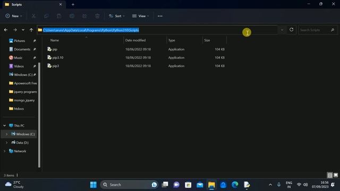Open the Teams chat taskbar icon
The width and height of the screenshot is (340, 191).
point(176,185)
